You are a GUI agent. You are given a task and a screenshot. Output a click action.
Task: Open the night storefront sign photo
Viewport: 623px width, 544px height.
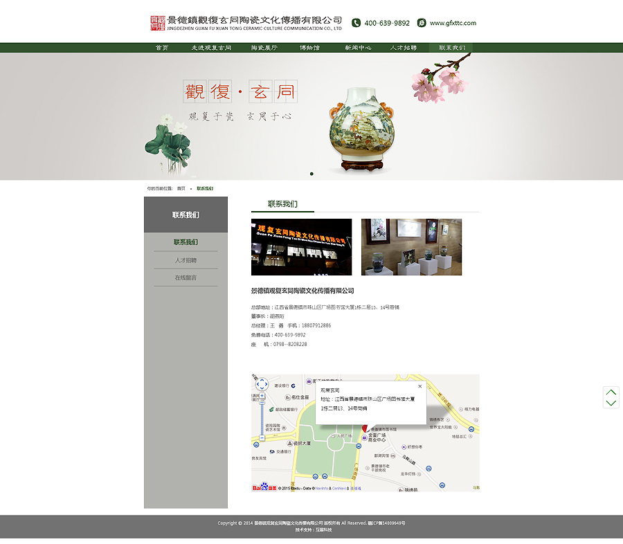[301, 247]
